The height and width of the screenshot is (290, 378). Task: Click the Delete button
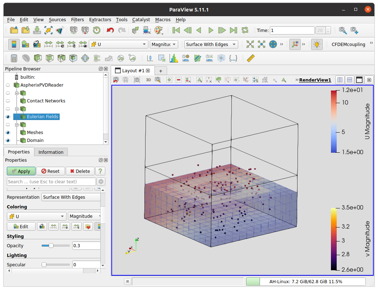coord(80,171)
